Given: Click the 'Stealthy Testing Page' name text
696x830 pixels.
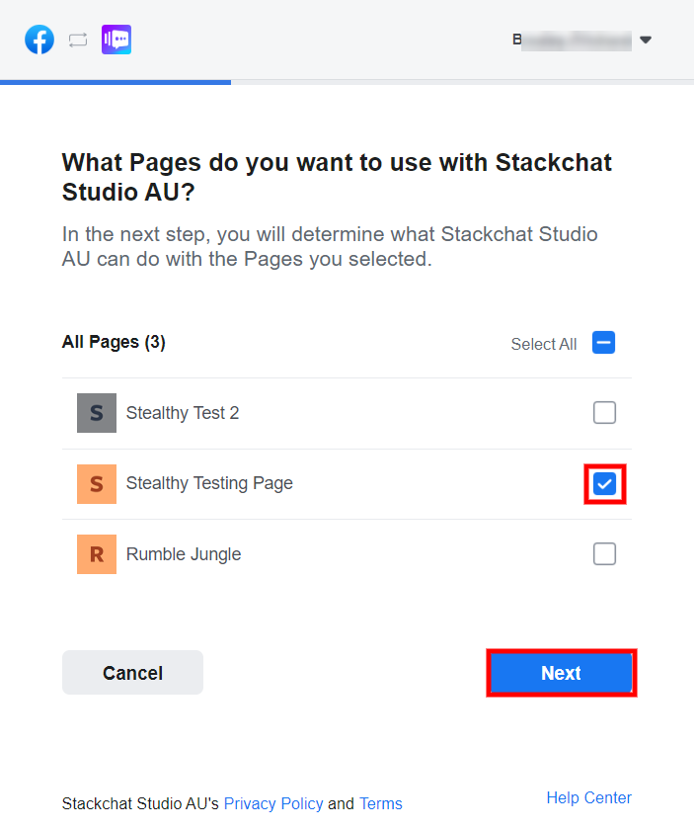Looking at the screenshot, I should pyautogui.click(x=209, y=483).
